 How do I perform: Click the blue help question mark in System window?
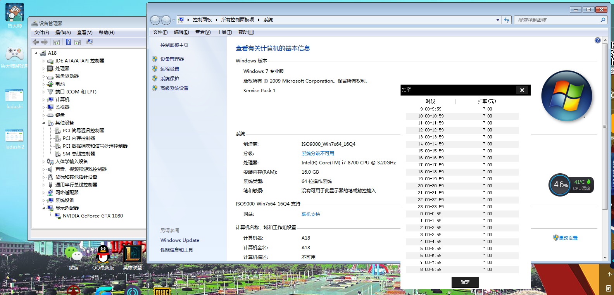tap(597, 40)
